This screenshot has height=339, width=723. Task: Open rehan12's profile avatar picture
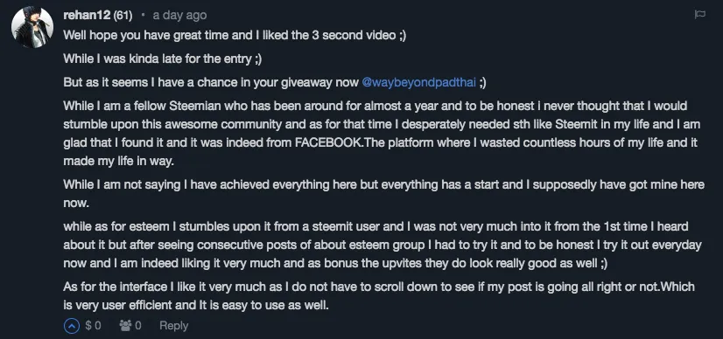point(32,27)
